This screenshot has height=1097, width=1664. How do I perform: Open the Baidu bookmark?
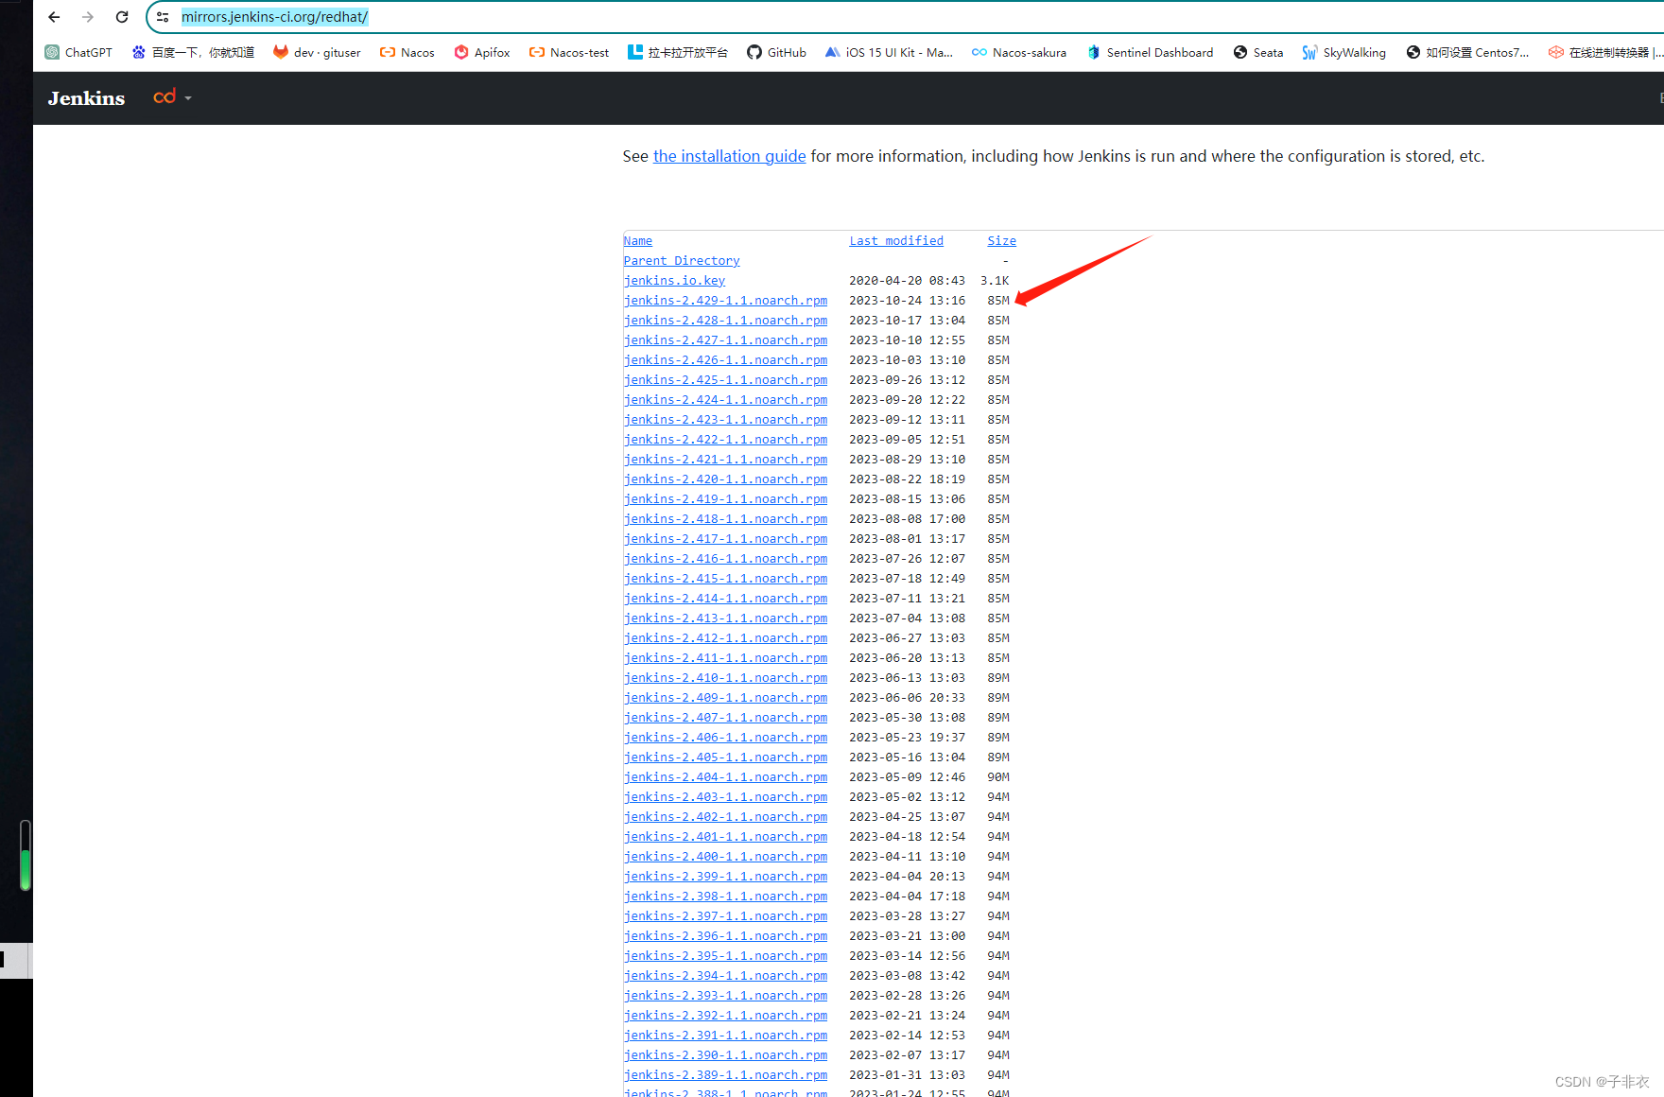[x=193, y=53]
